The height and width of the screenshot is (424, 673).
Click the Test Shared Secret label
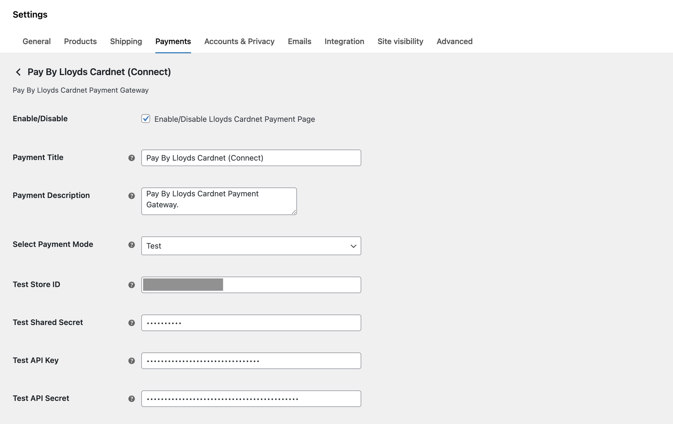pyautogui.click(x=48, y=323)
